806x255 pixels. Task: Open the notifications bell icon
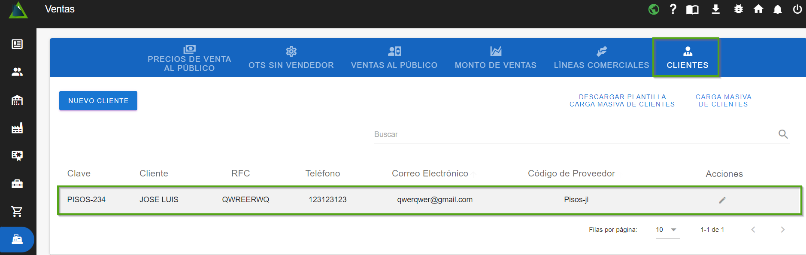[777, 9]
